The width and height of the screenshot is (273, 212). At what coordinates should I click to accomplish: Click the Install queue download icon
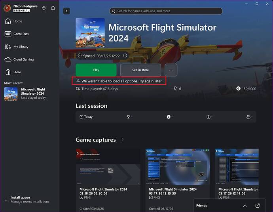(6, 200)
